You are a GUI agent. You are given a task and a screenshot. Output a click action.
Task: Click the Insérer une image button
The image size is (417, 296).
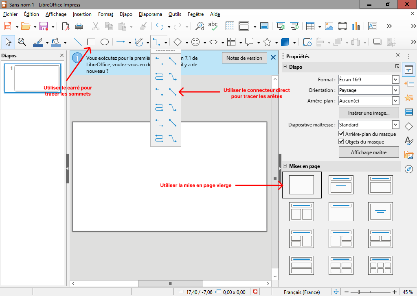point(369,113)
